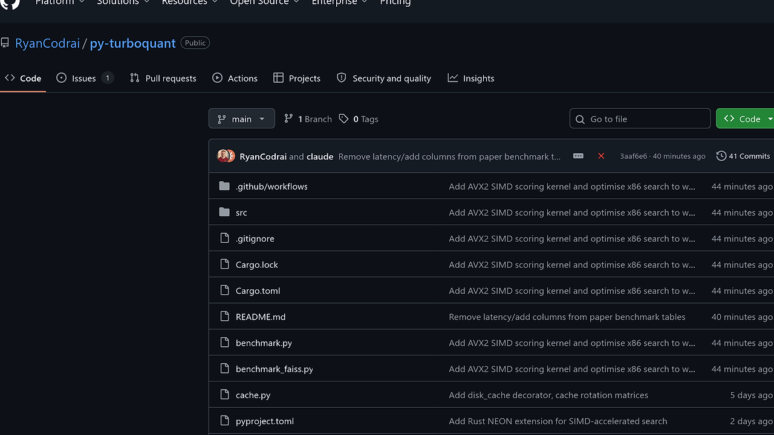Click the commit author avatar

click(226, 156)
